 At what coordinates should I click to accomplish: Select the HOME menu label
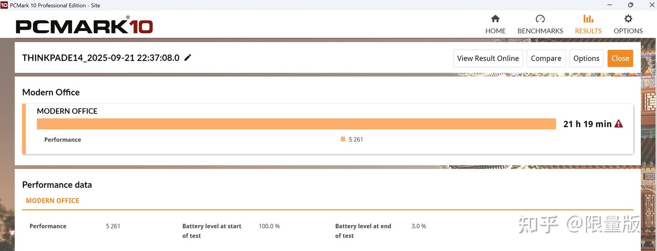[495, 31]
